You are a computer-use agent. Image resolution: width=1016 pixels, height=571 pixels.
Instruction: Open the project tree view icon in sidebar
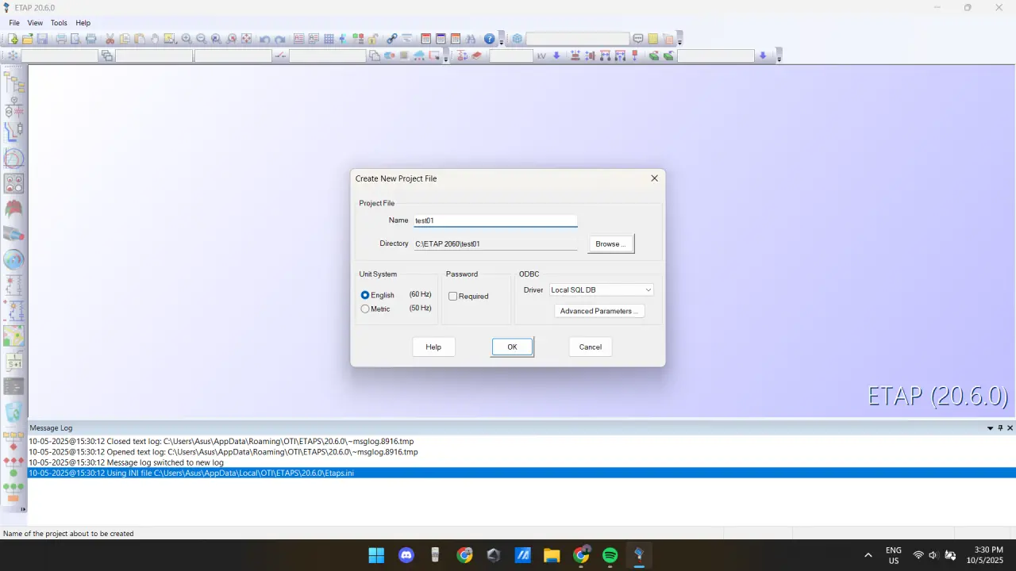(13, 82)
